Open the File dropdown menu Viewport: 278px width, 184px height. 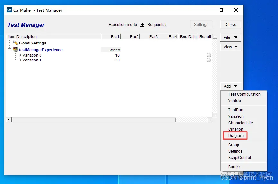[x=231, y=38]
